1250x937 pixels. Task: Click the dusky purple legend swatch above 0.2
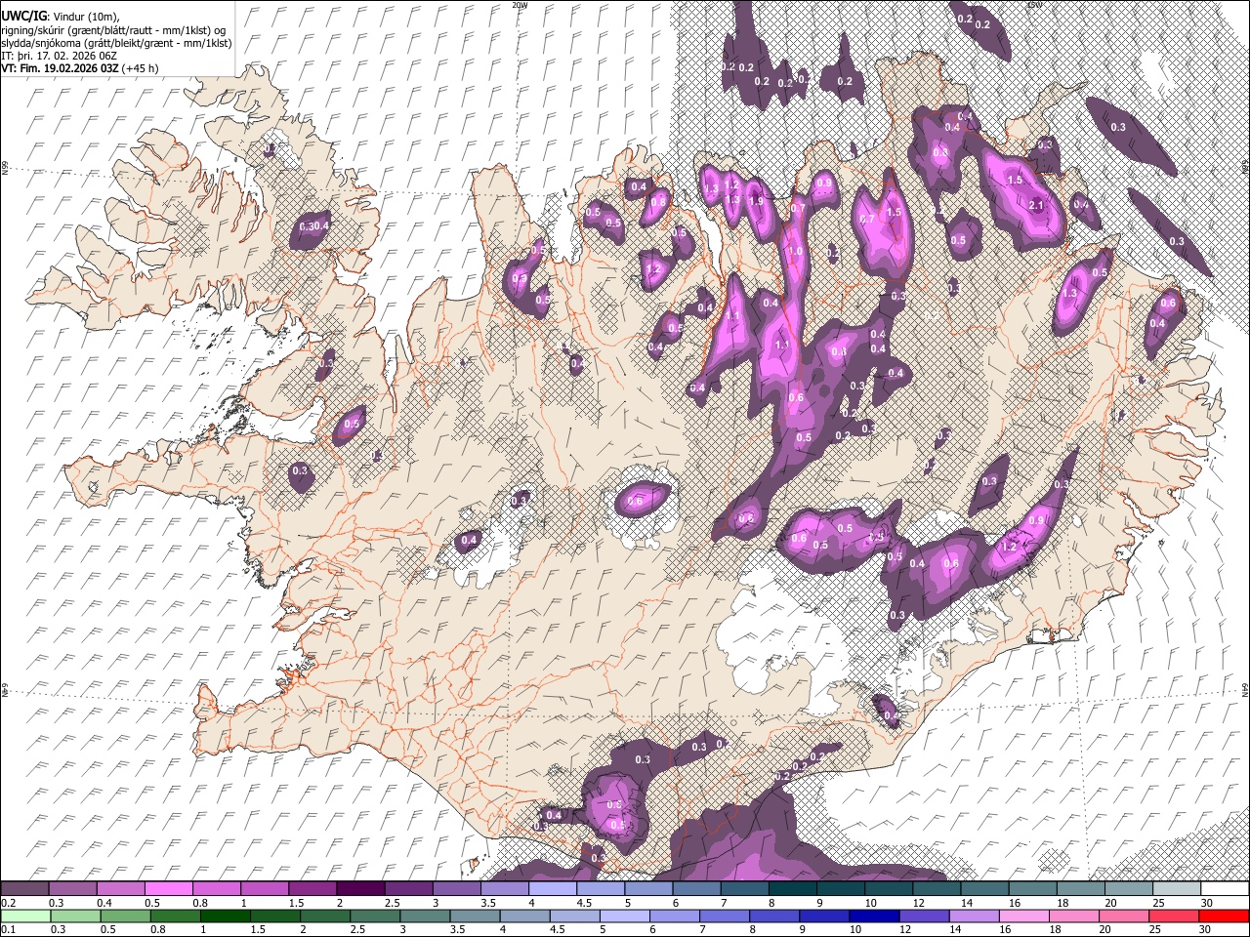(24, 889)
